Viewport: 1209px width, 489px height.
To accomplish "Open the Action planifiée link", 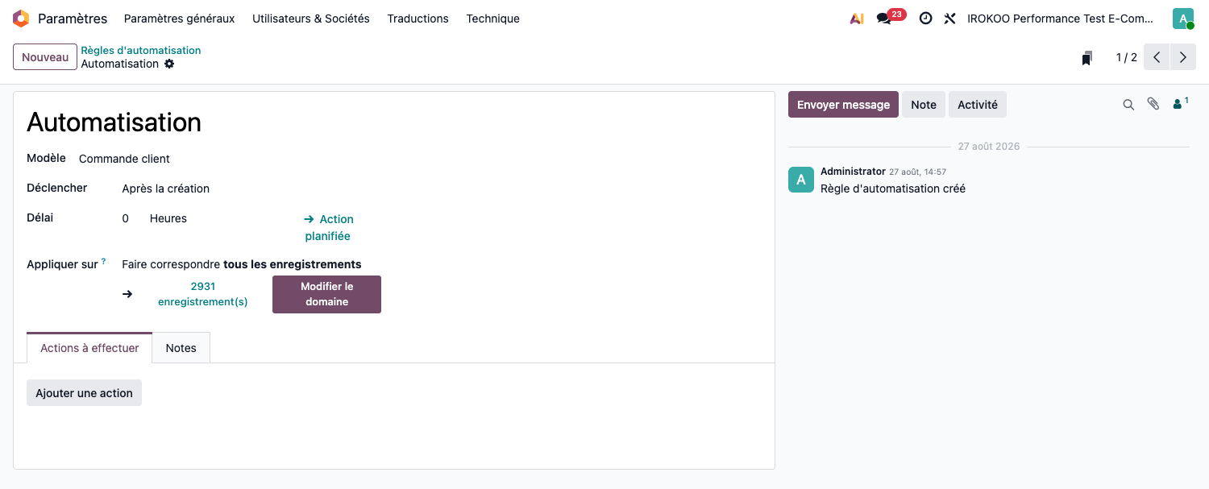I will [328, 227].
